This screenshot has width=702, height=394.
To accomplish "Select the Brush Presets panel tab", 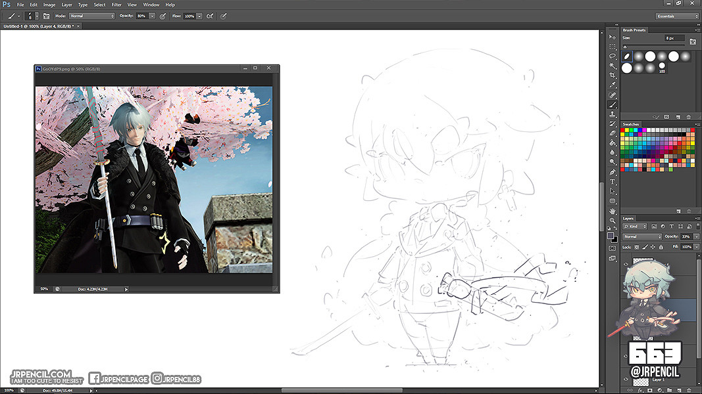I will [x=634, y=30].
